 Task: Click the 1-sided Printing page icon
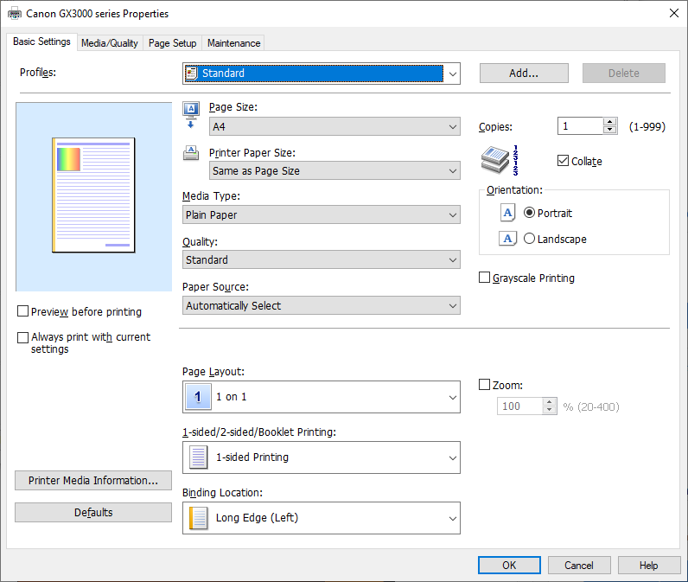click(x=198, y=457)
